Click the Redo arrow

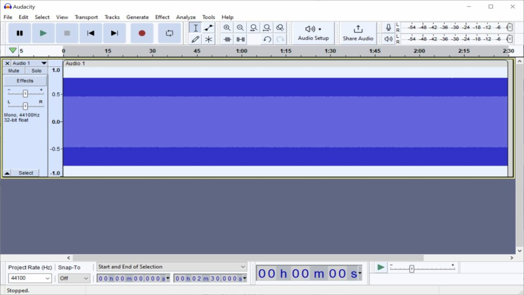pyautogui.click(x=280, y=39)
